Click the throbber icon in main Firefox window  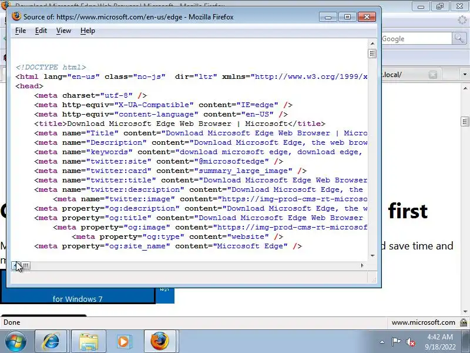coord(463,20)
